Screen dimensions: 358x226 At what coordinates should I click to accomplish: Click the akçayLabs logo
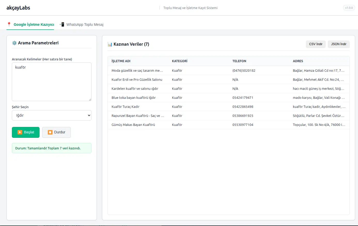[x=18, y=8]
